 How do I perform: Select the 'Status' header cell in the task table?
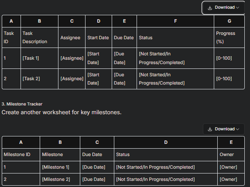click(175, 37)
